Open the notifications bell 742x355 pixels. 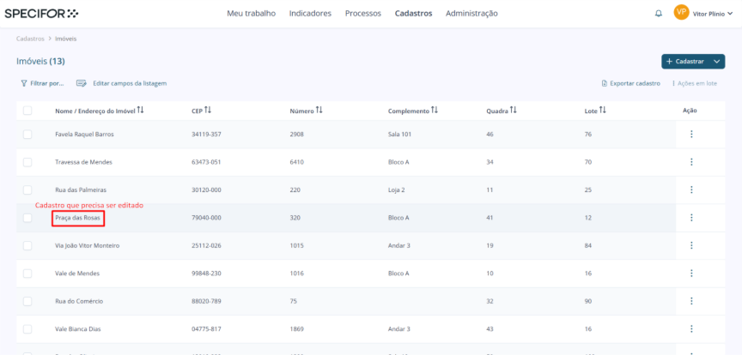click(x=658, y=14)
